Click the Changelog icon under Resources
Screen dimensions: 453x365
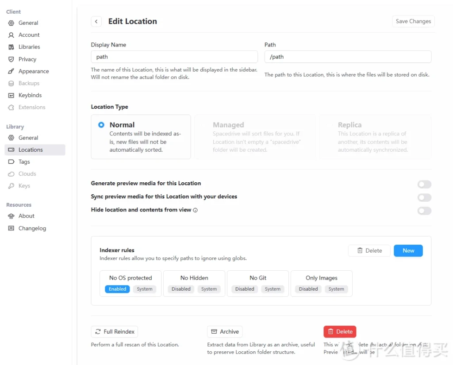[x=12, y=228]
